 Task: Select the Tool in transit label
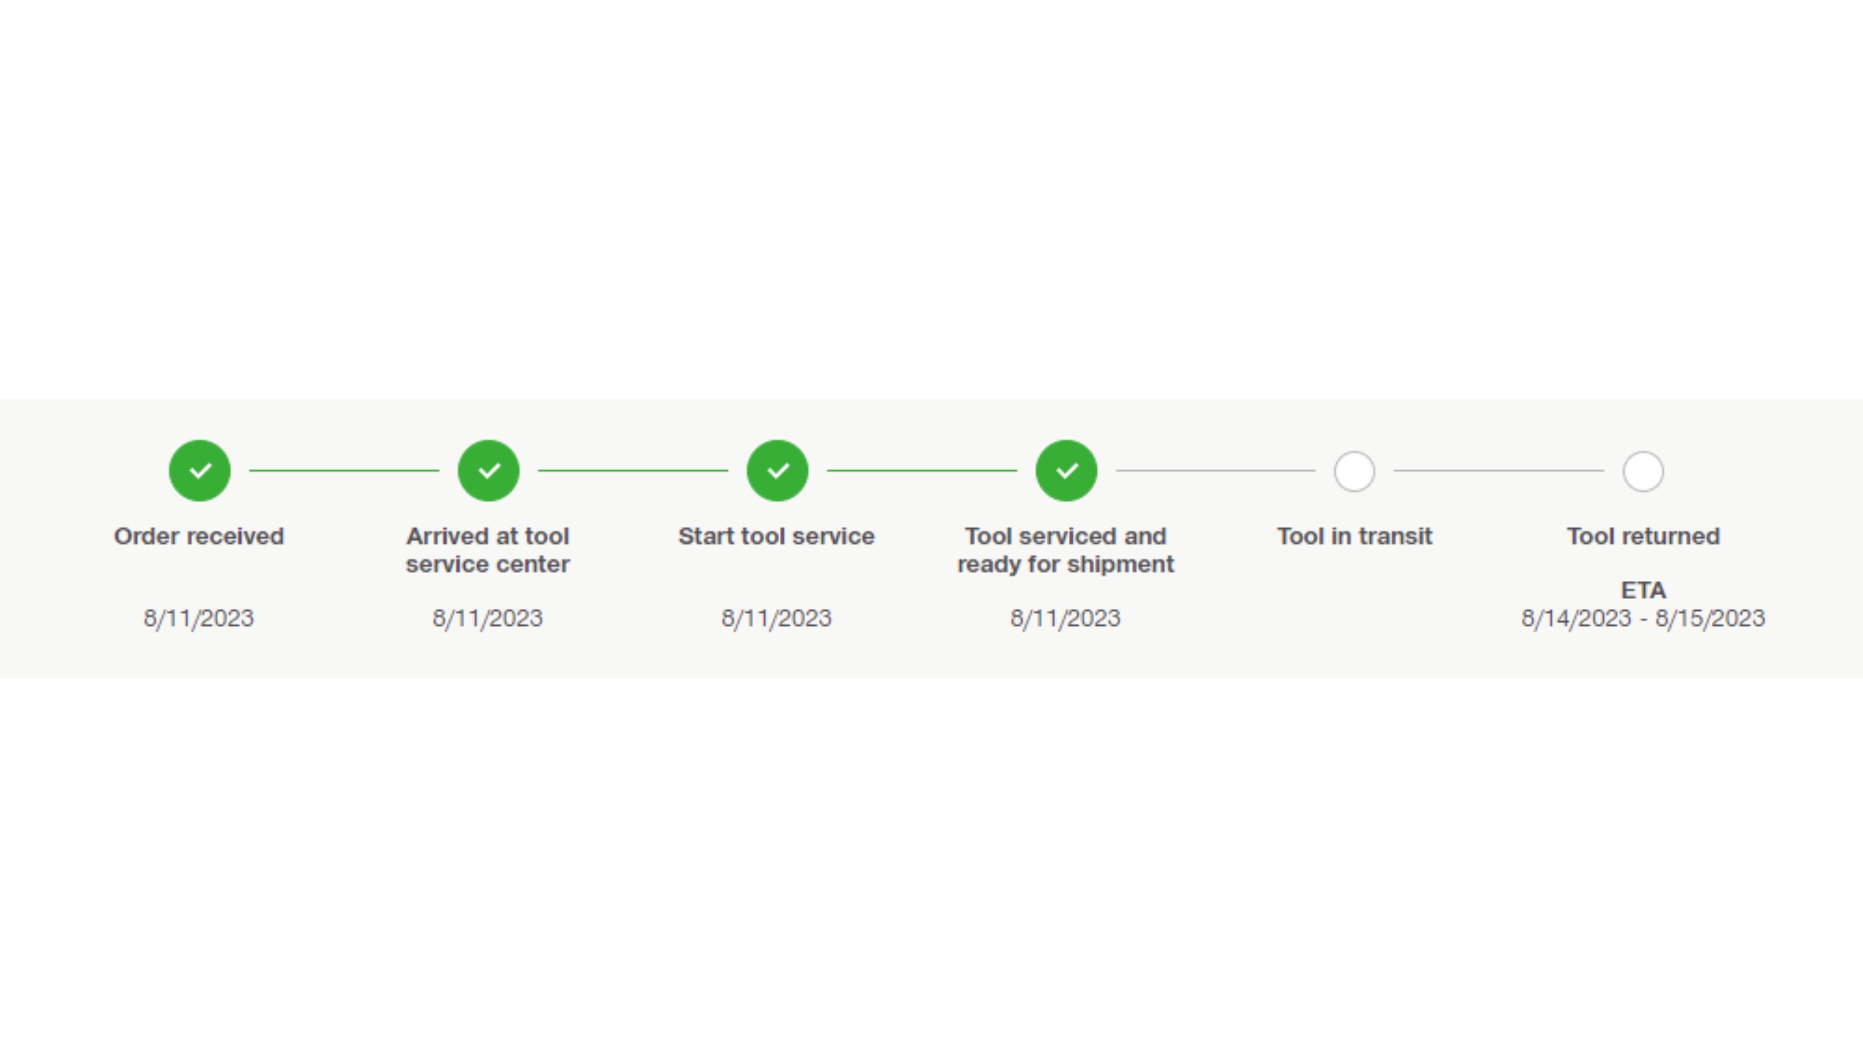click(x=1354, y=536)
